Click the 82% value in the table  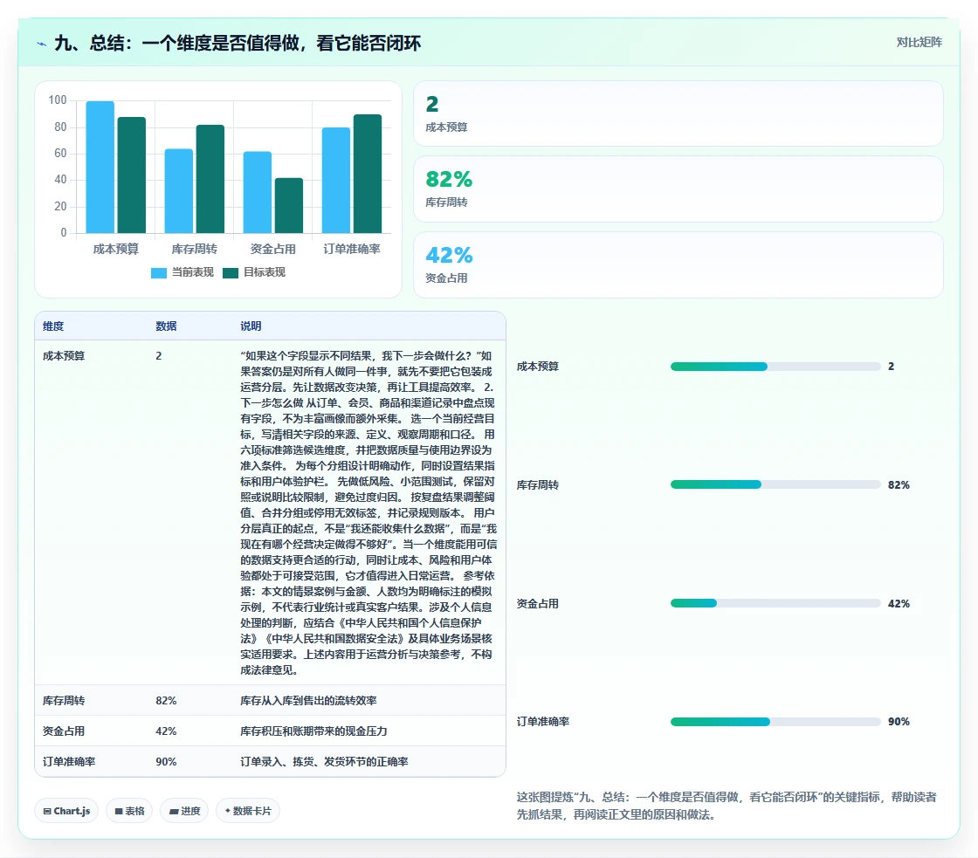[x=166, y=701]
